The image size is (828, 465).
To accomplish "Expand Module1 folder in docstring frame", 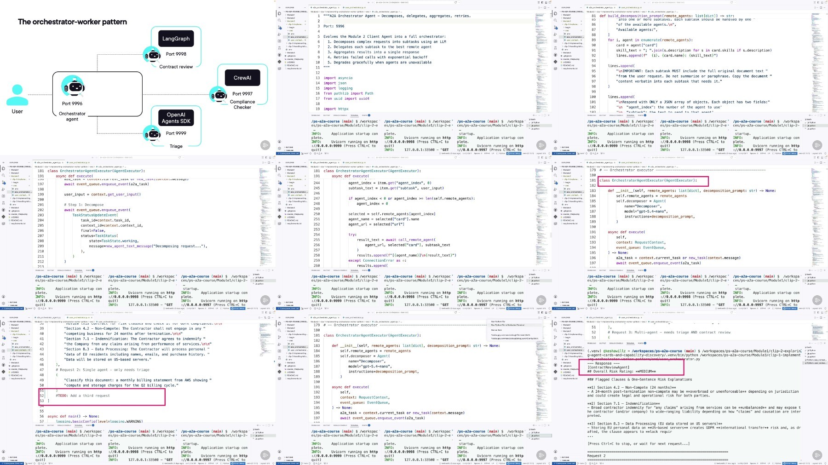I will point(290,15).
